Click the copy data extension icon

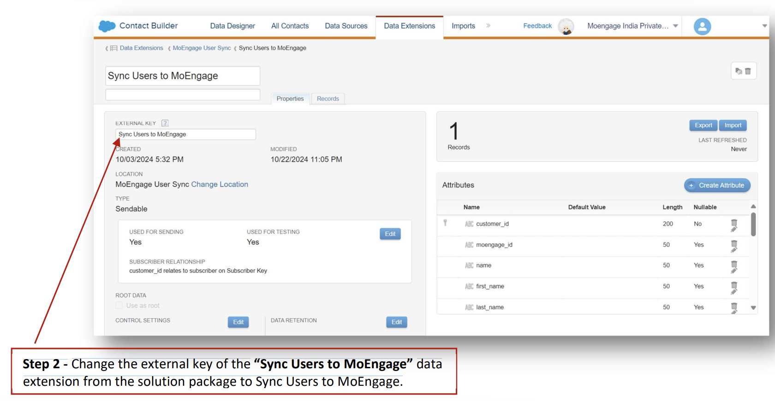[x=739, y=71]
